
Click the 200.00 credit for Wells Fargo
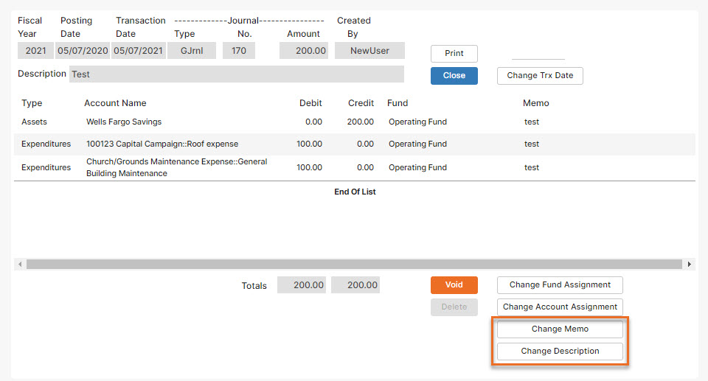point(361,122)
